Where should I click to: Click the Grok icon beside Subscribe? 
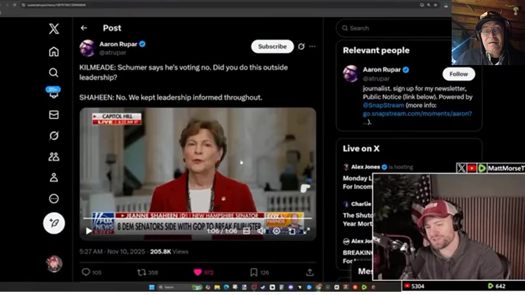301,46
